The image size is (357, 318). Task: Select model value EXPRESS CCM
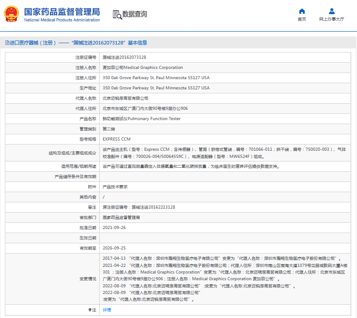(117, 139)
